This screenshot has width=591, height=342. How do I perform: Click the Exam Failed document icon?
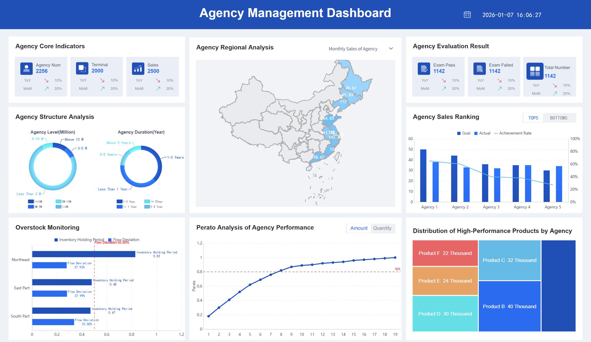(479, 68)
